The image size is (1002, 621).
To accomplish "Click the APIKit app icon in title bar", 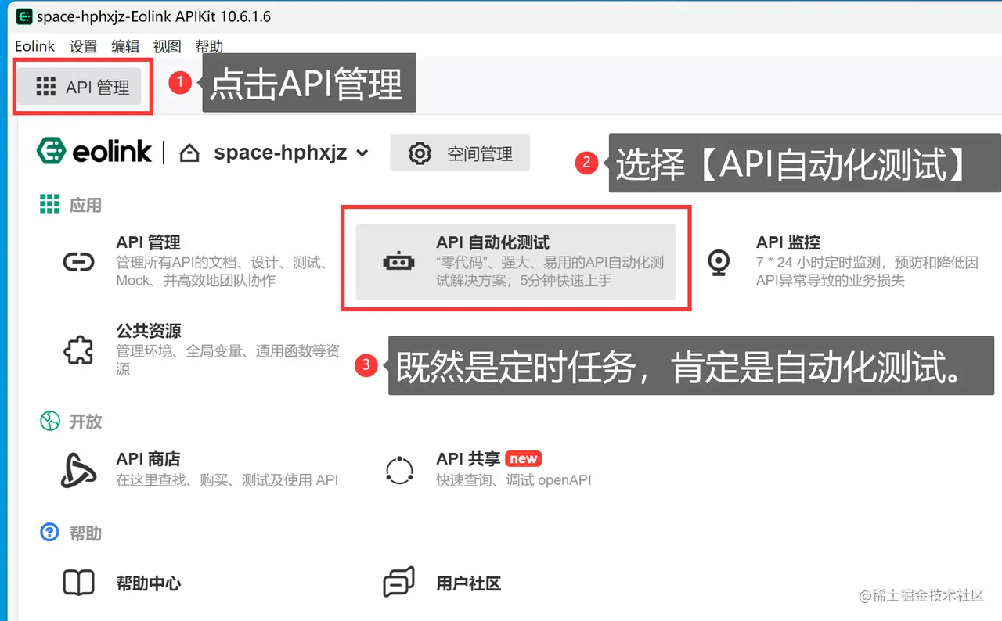I will 24,16.
